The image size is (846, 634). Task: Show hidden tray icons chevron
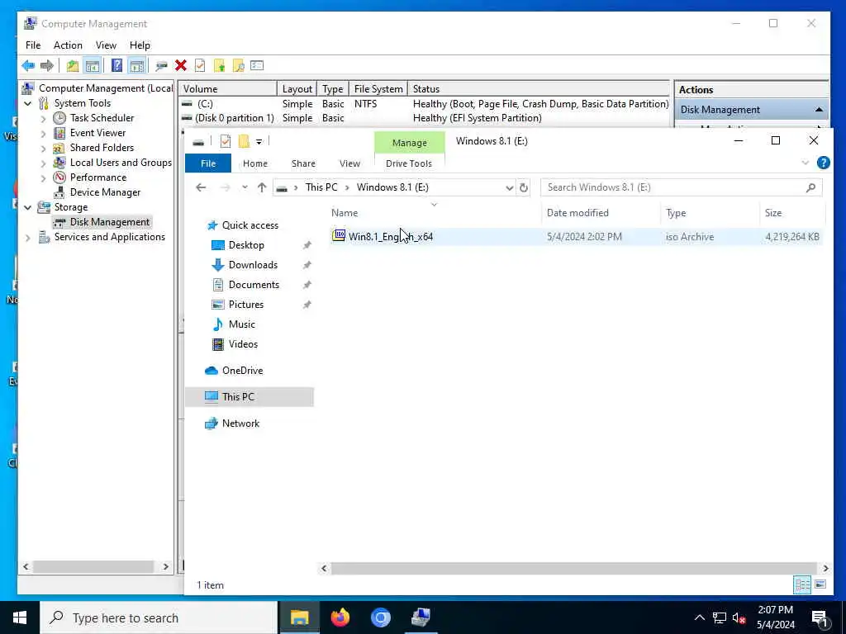699,617
